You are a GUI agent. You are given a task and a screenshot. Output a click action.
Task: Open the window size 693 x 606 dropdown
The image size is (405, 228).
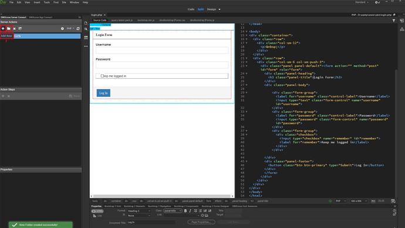coord(359,201)
